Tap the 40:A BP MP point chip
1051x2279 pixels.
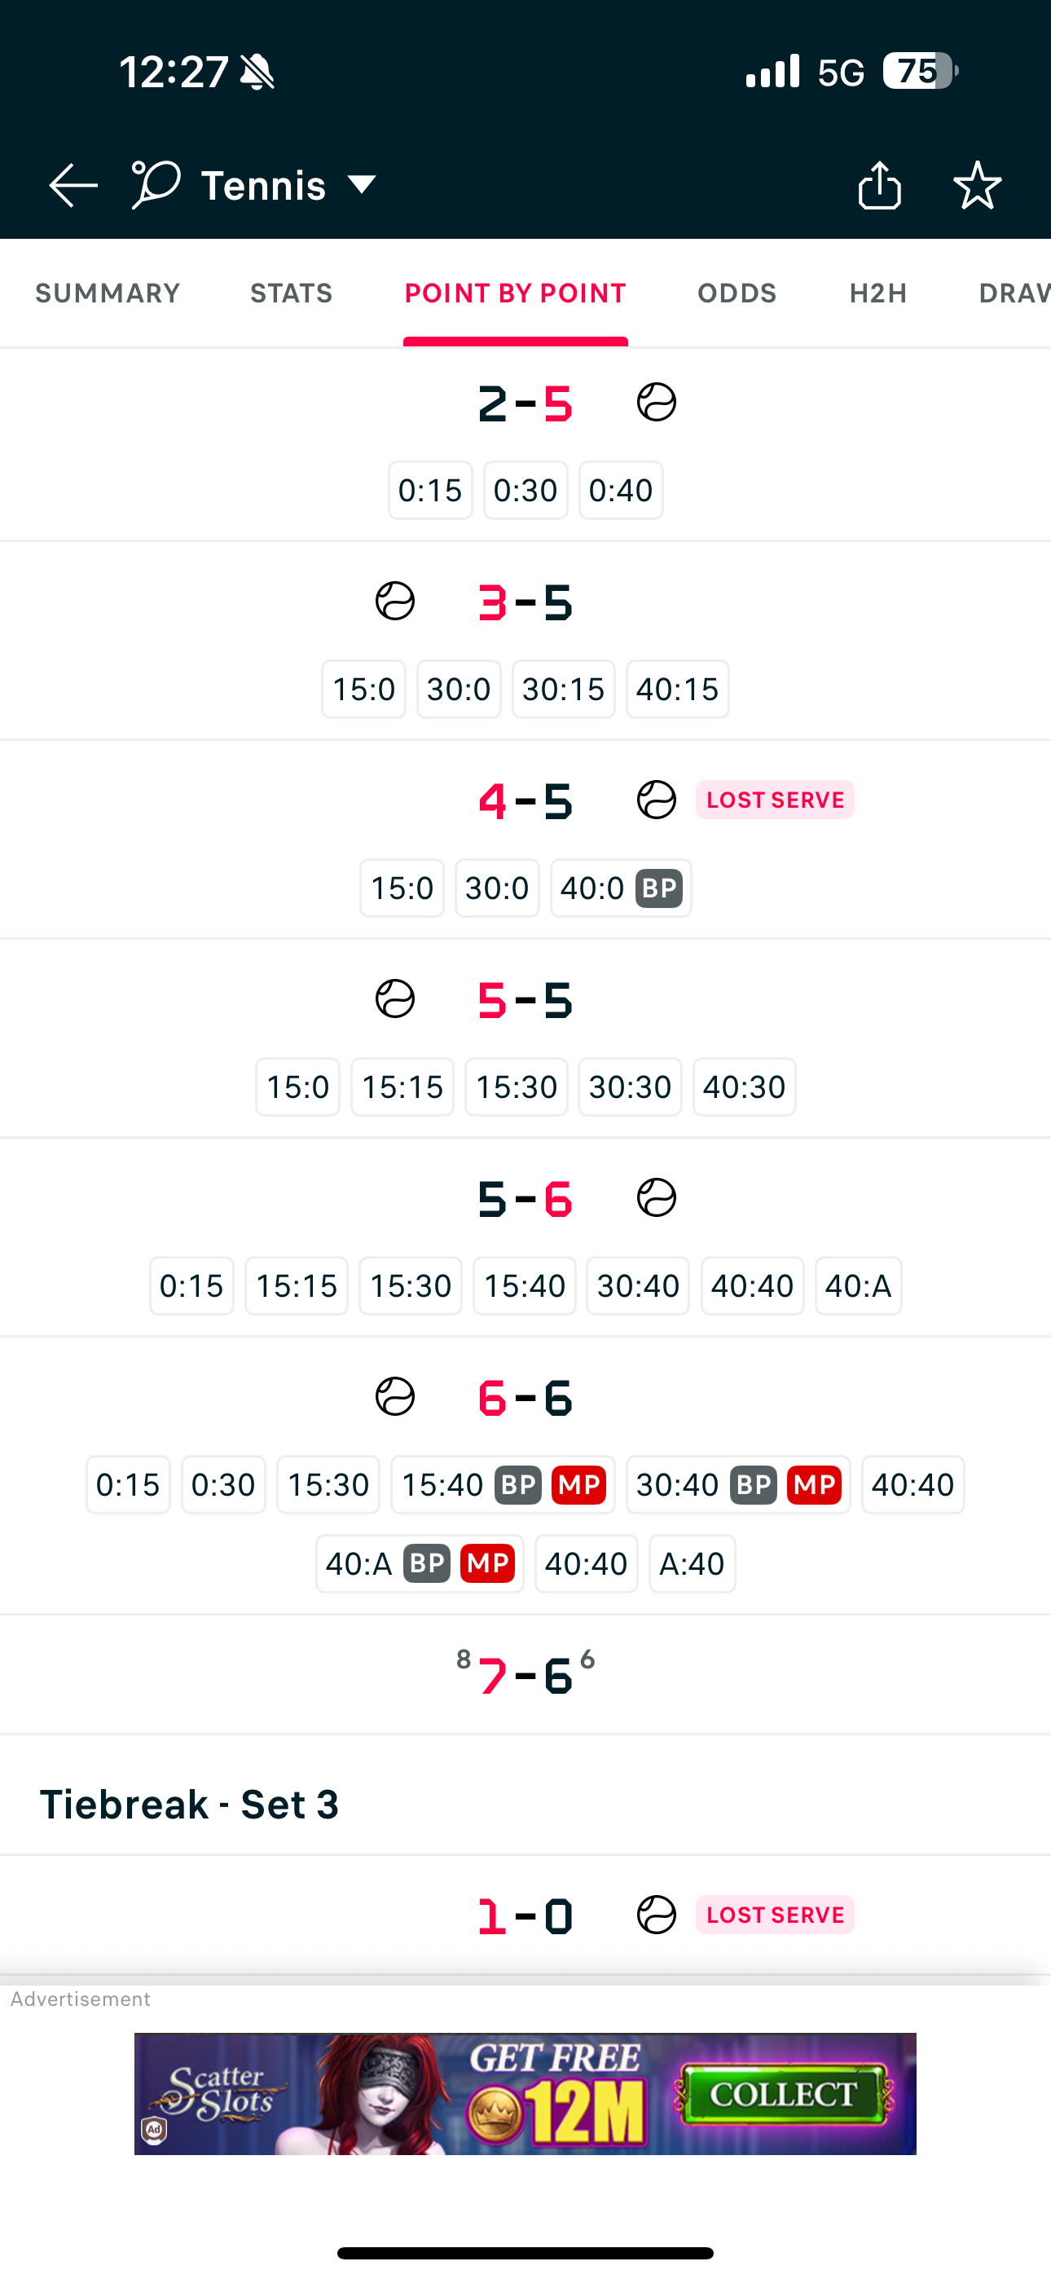(420, 1563)
